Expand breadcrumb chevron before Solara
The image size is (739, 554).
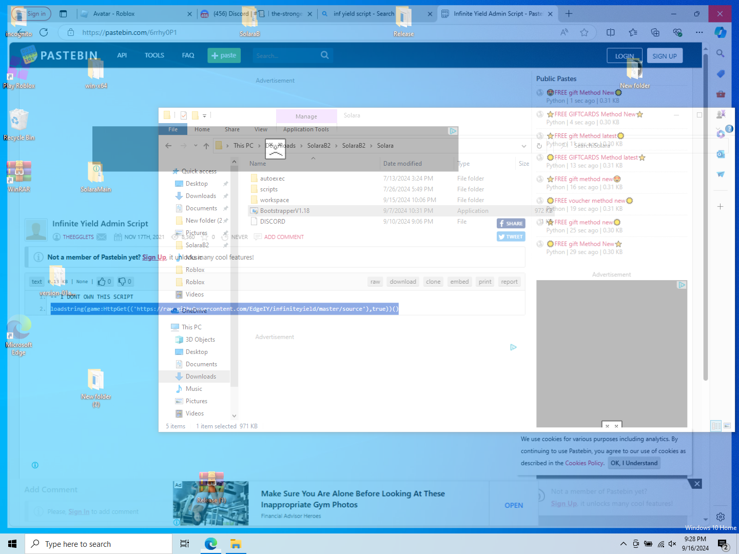coord(371,146)
